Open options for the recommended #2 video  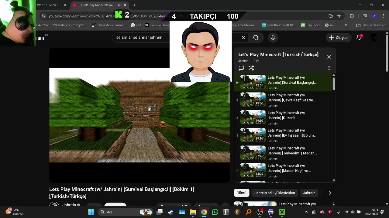334,204
